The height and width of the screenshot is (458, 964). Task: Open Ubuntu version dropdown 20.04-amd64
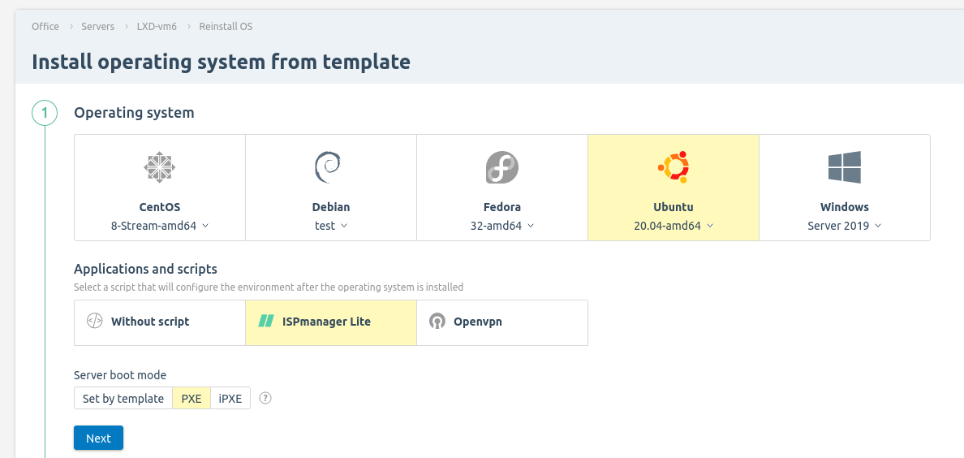click(x=674, y=226)
